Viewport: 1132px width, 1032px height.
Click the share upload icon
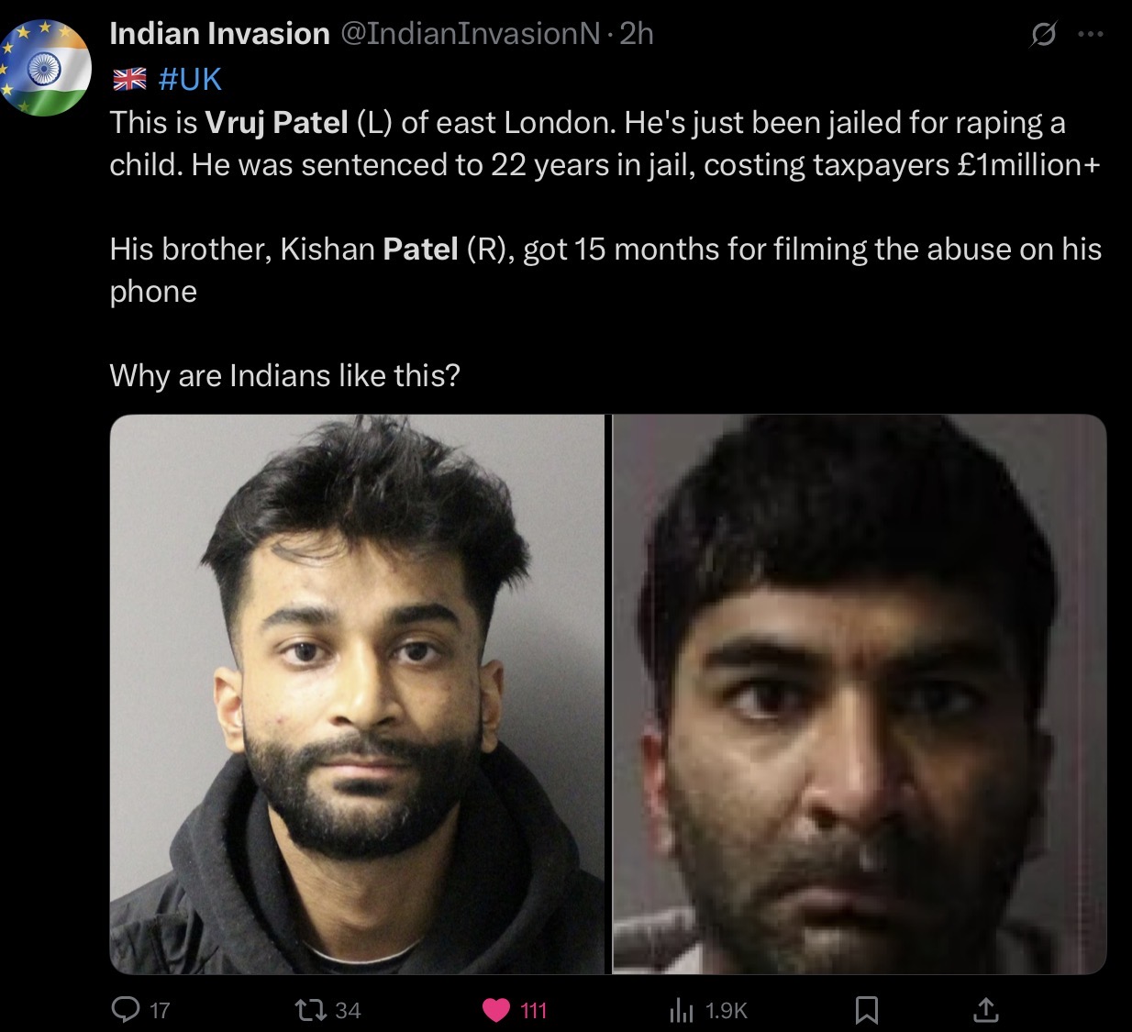(985, 1011)
